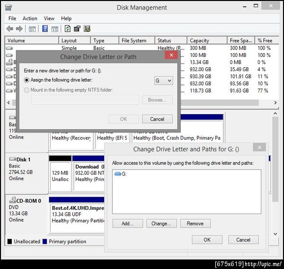Select 'Assign the following drive letter' radio button
284x269 pixels.
click(27, 80)
